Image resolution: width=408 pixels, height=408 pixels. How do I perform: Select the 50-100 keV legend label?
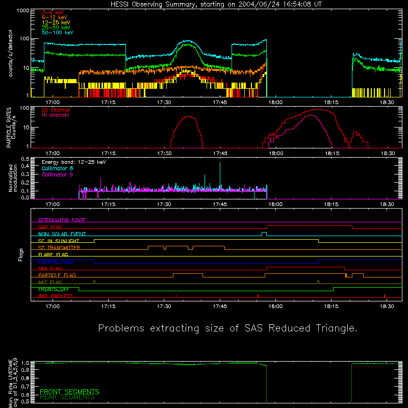click(x=58, y=33)
